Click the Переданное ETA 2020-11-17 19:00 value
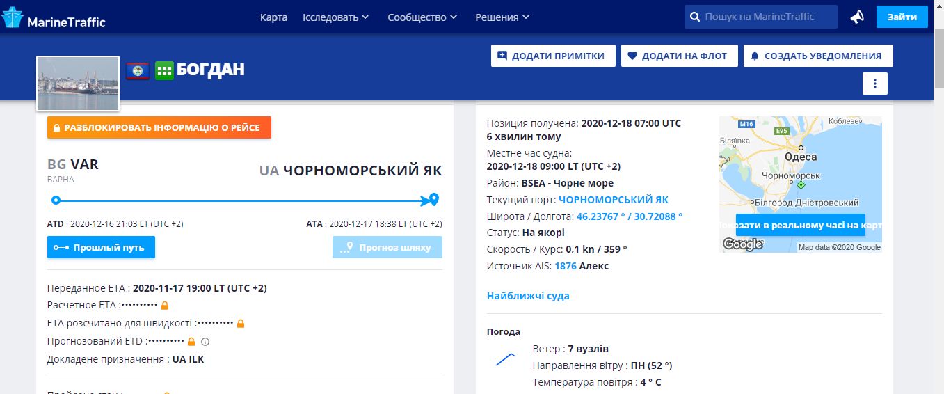 [200, 288]
